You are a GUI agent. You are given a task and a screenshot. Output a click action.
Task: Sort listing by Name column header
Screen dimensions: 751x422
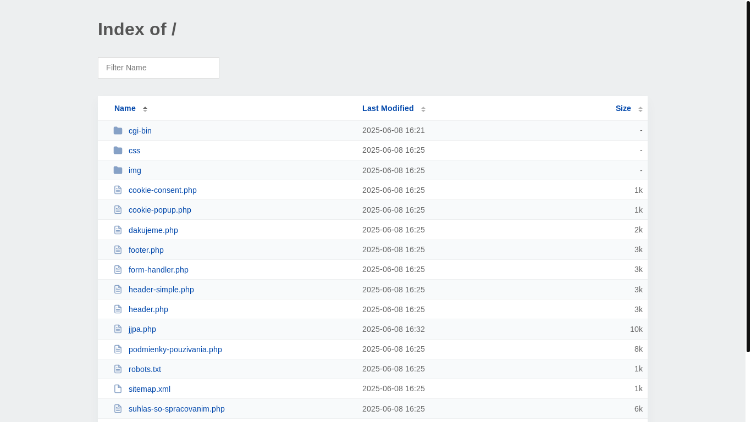click(125, 108)
